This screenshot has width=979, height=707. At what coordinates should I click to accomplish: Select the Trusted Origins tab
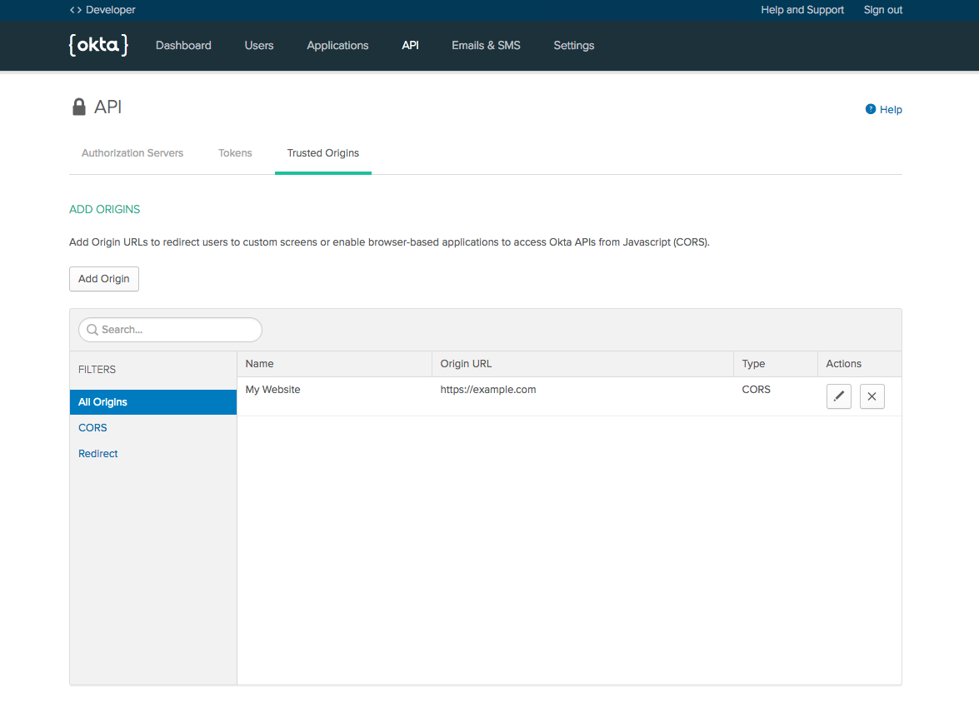point(323,153)
